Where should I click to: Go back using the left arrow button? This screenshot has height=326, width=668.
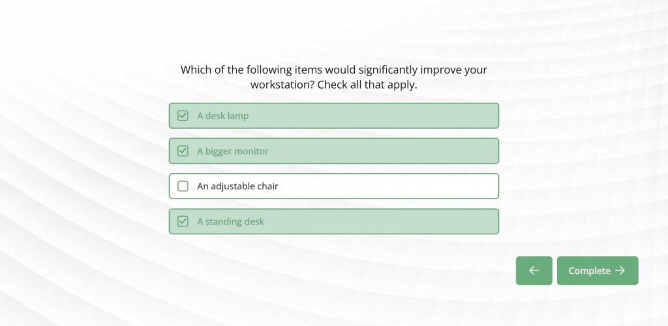click(534, 271)
